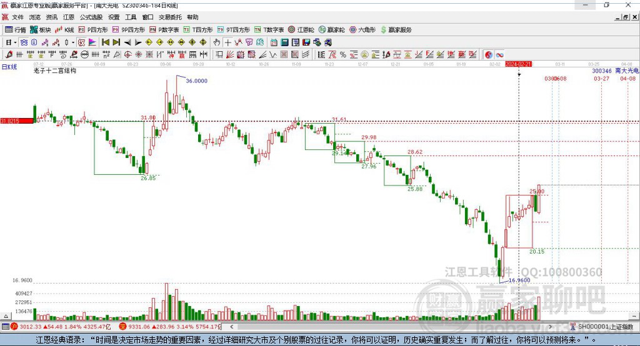Step chart right with black right arrow
The height and width of the screenshot is (346, 640).
tap(138, 42)
